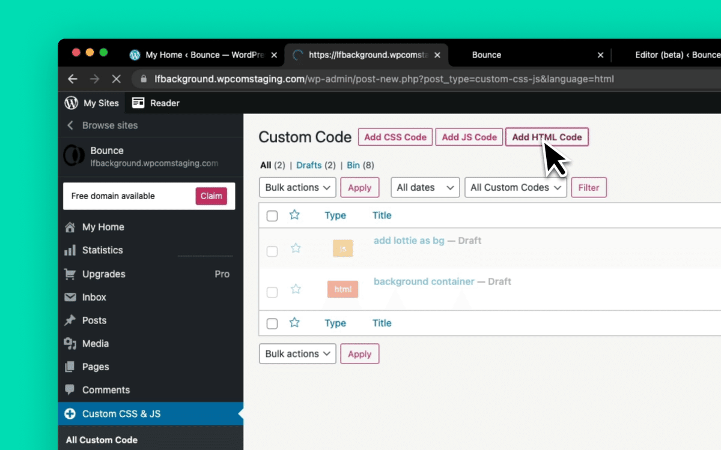
Task: Open the background container draft
Action: (x=424, y=281)
